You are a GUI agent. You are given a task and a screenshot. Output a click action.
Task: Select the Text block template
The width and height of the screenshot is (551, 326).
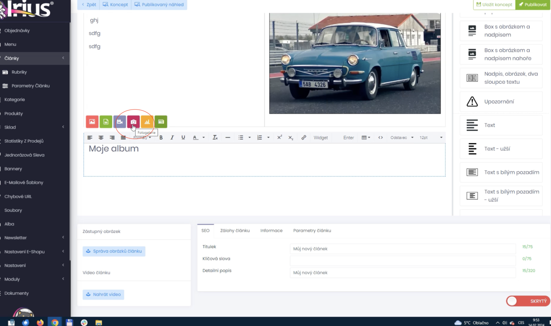point(501,125)
